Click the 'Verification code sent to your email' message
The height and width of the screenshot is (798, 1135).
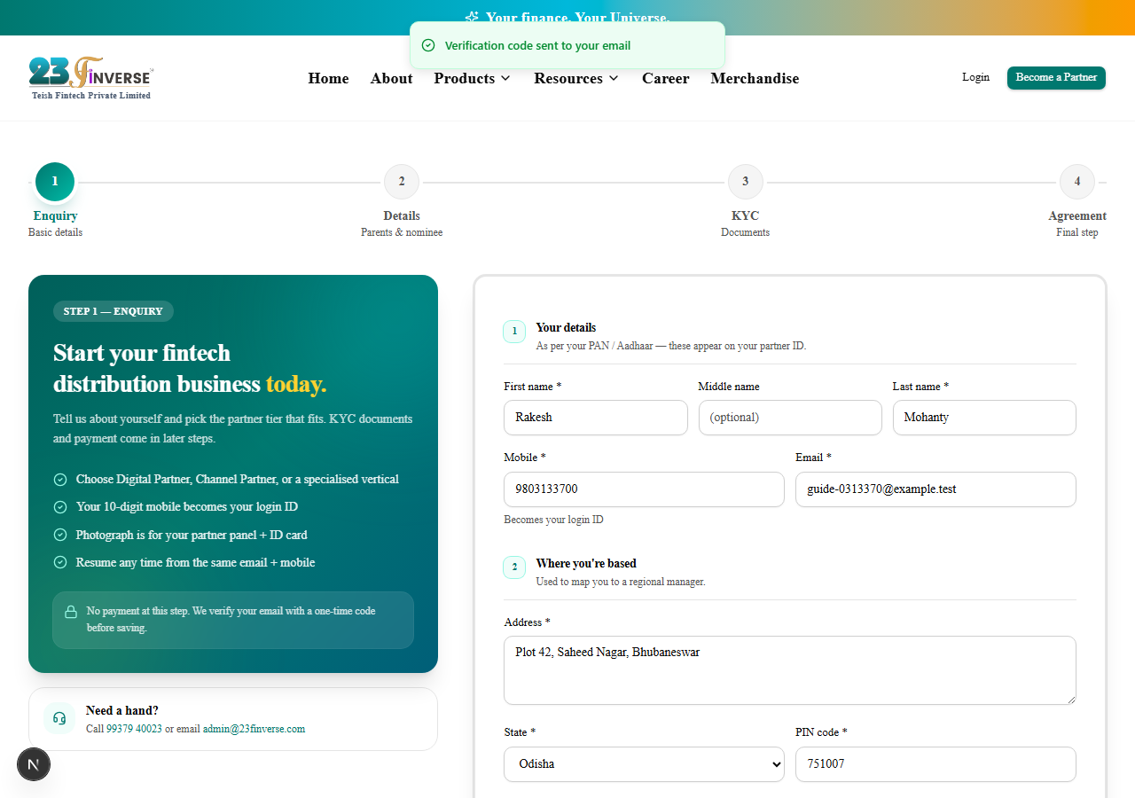coord(537,45)
